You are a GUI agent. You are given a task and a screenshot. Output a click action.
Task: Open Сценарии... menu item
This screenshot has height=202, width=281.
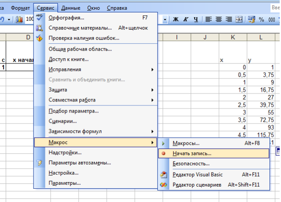96,121
